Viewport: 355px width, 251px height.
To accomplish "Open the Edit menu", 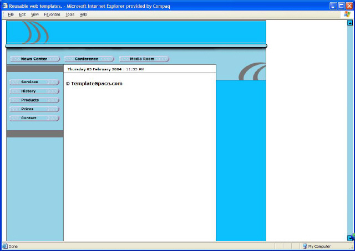I will (x=22, y=14).
